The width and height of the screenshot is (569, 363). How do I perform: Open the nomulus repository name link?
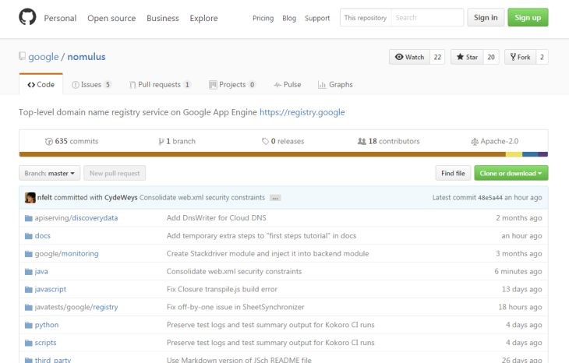87,57
